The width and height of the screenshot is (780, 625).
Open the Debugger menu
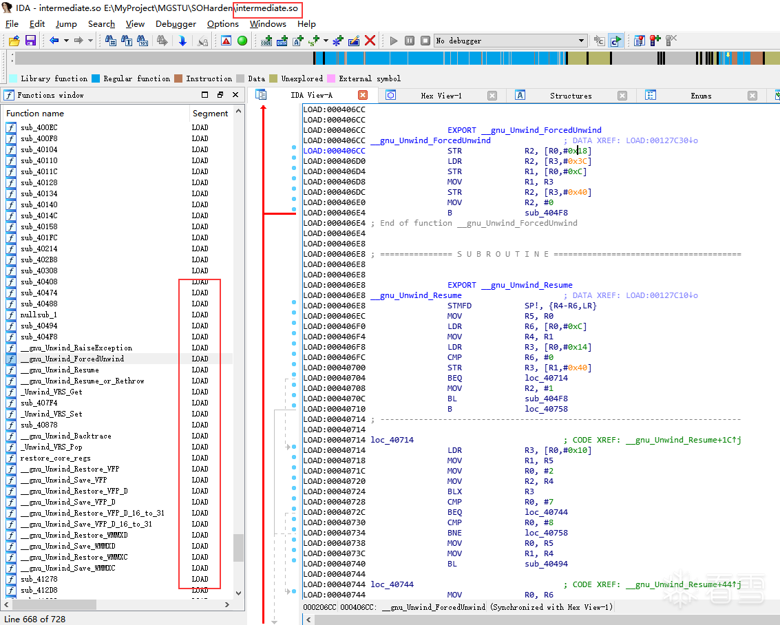click(176, 24)
